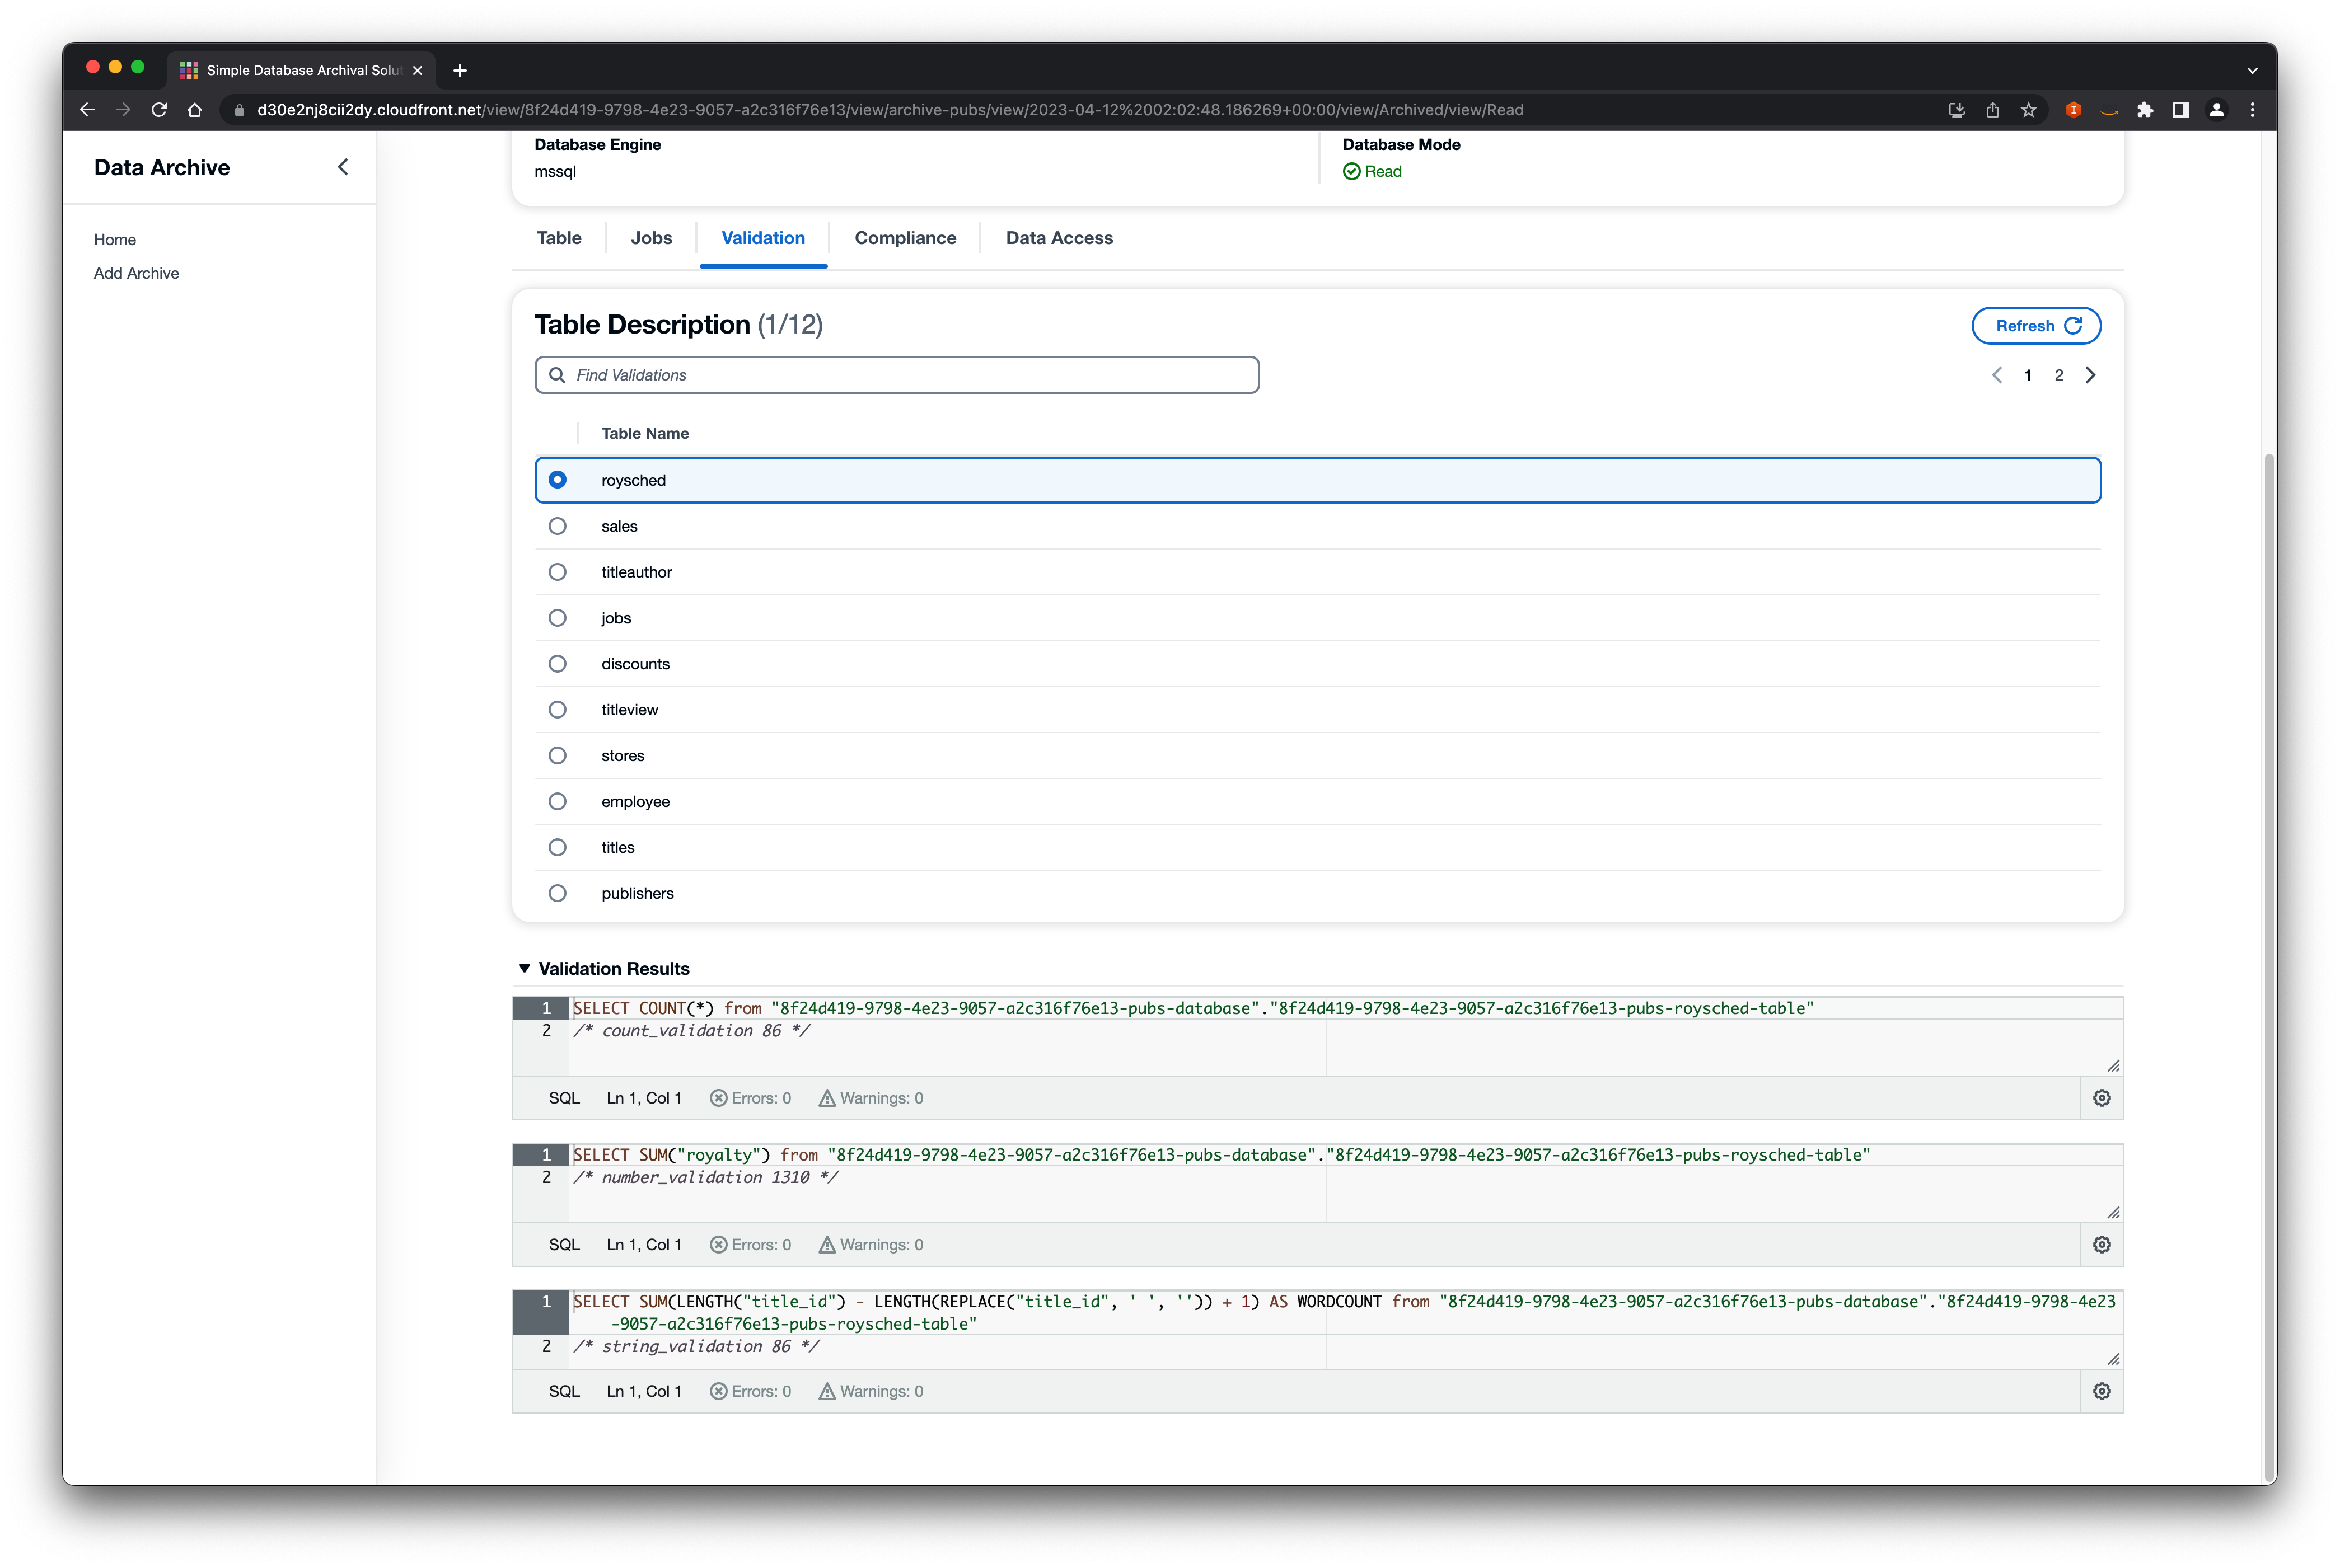Screen dimensions: 2340x1568
Task: Collapse the Validation Results section
Action: 524,968
